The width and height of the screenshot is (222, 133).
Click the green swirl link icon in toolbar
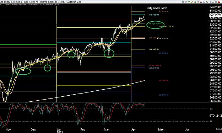pyautogui.click(x=183, y=2)
